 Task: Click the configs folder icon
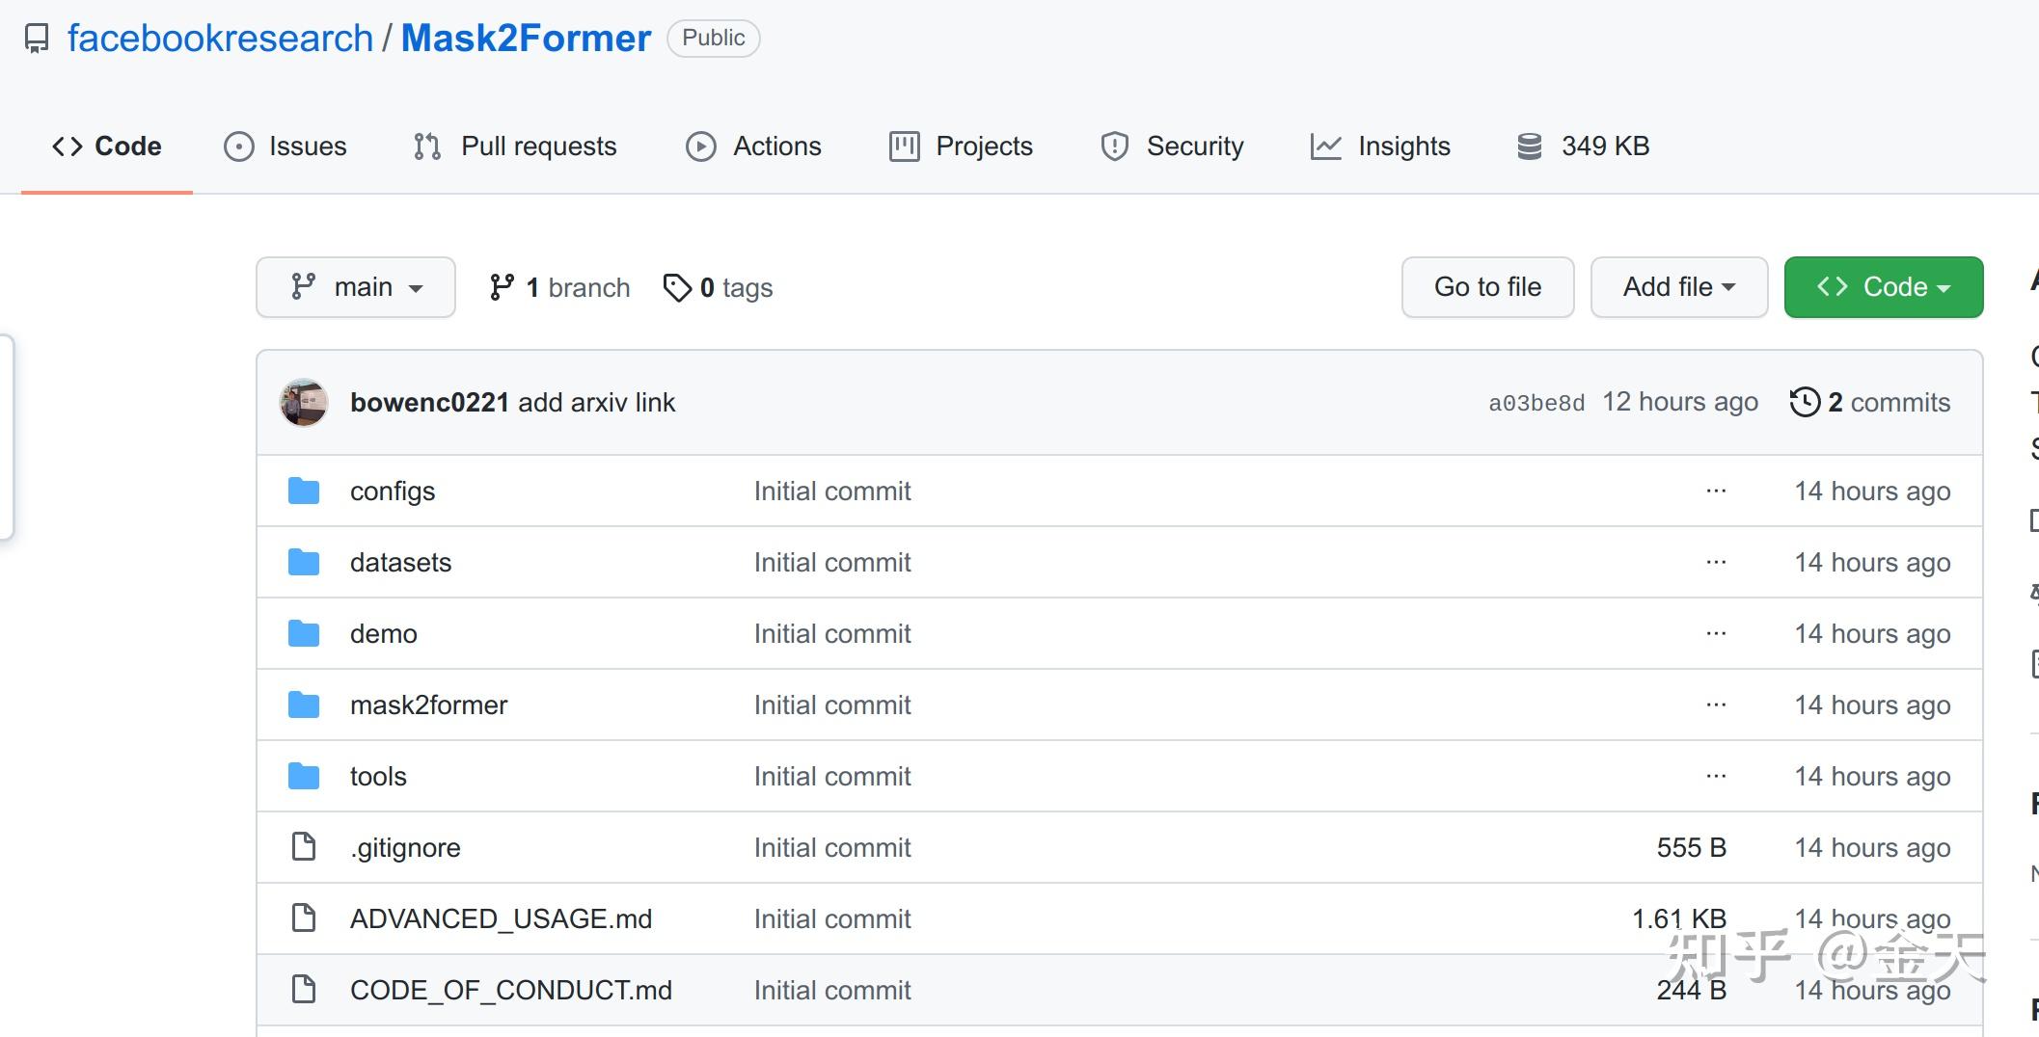[304, 492]
